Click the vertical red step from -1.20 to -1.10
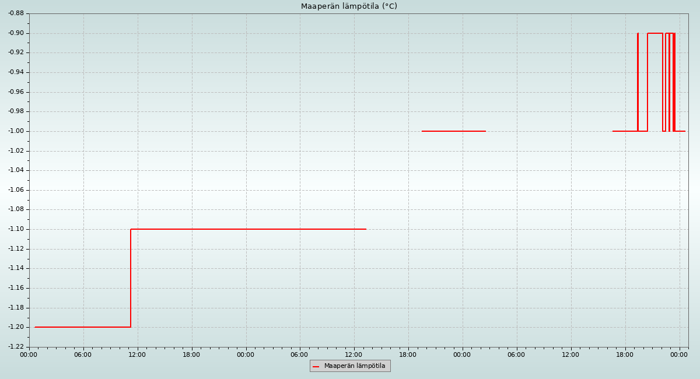The width and height of the screenshot is (700, 379). pos(131,278)
